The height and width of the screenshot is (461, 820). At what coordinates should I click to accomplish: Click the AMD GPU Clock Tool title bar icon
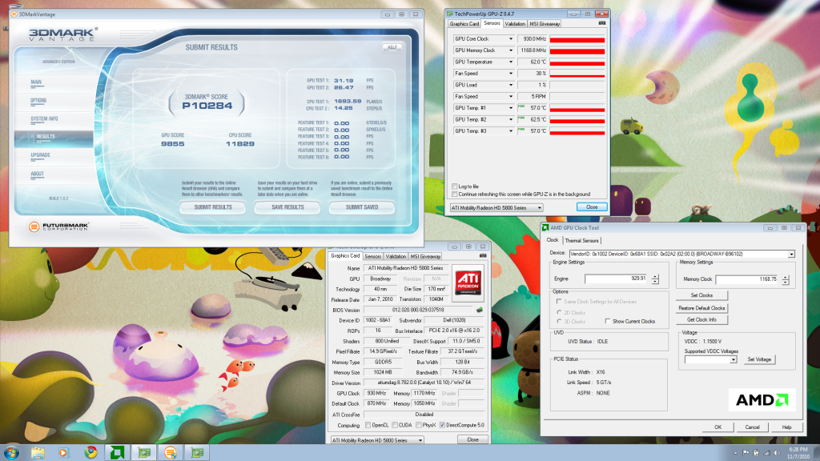pos(545,228)
